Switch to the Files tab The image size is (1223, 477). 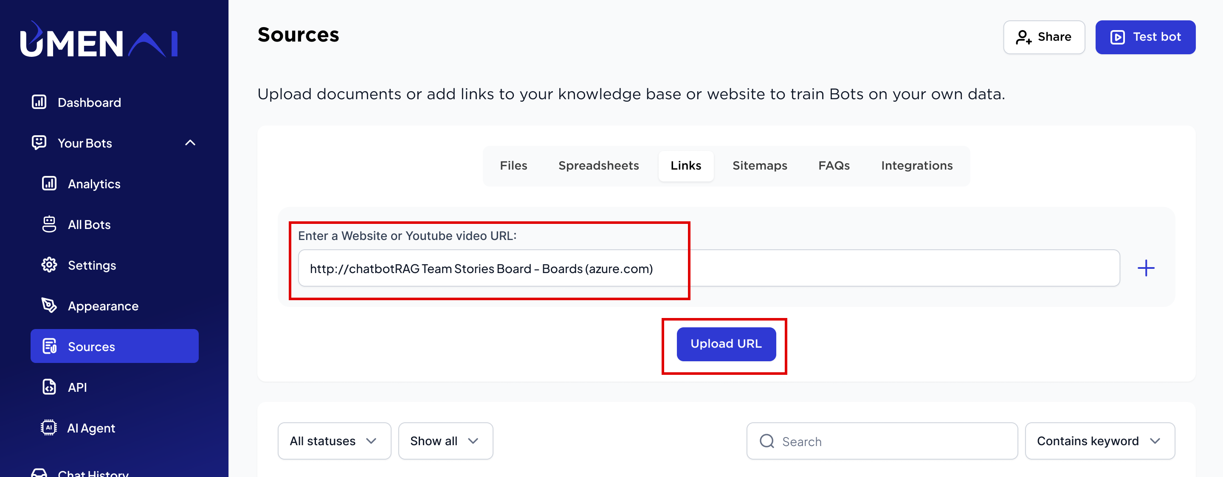point(513,165)
